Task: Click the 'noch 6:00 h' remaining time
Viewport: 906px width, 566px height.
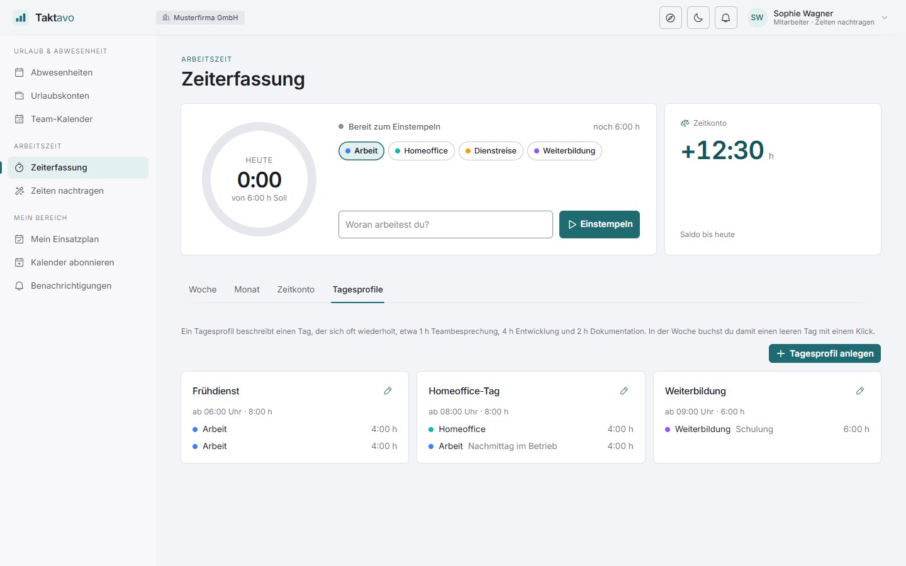Action: pyautogui.click(x=617, y=126)
